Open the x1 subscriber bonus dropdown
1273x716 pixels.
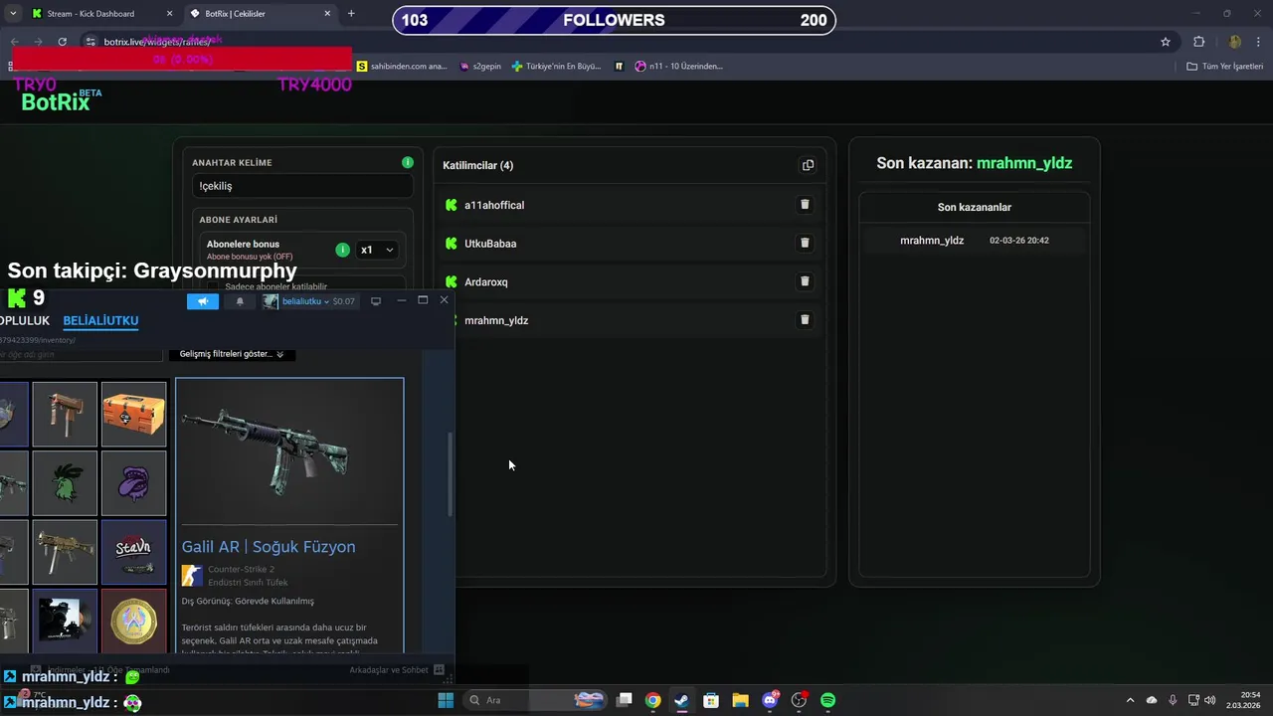tap(377, 250)
